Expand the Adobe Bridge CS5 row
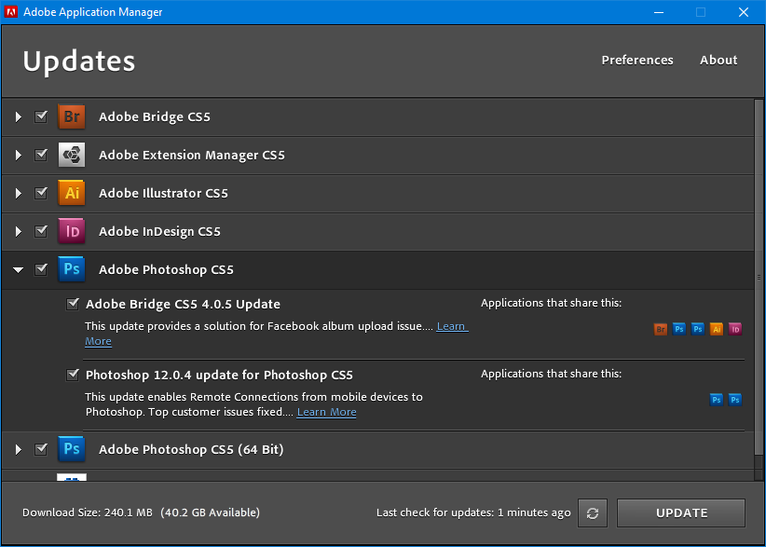The image size is (766, 547). tap(18, 116)
